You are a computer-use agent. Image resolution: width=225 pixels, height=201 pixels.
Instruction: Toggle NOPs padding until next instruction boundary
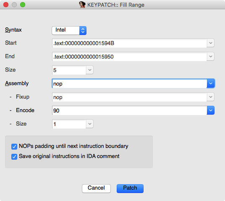[14, 147]
